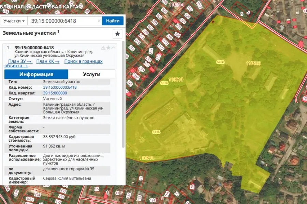The image size is (307, 204).
Task: Click engineer name Седова Юлия Витальевна
Action: [67, 178]
